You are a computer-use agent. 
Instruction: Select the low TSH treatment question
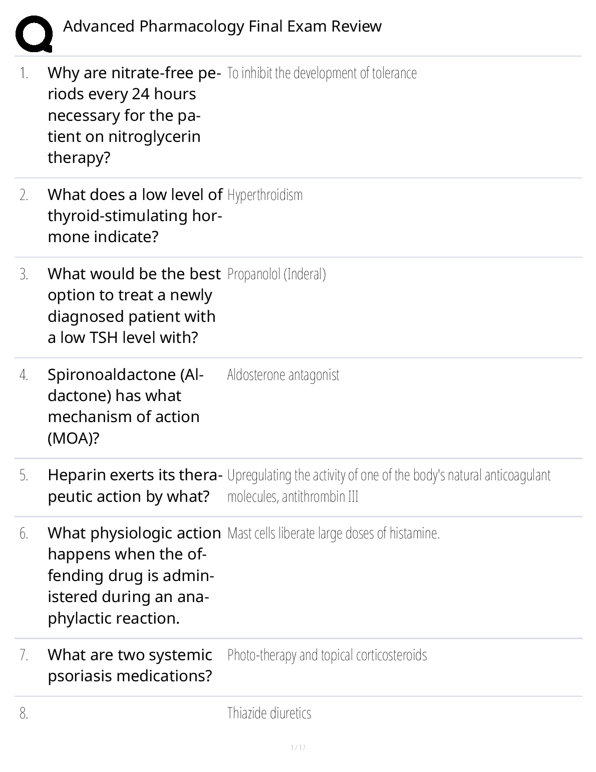click(x=134, y=306)
